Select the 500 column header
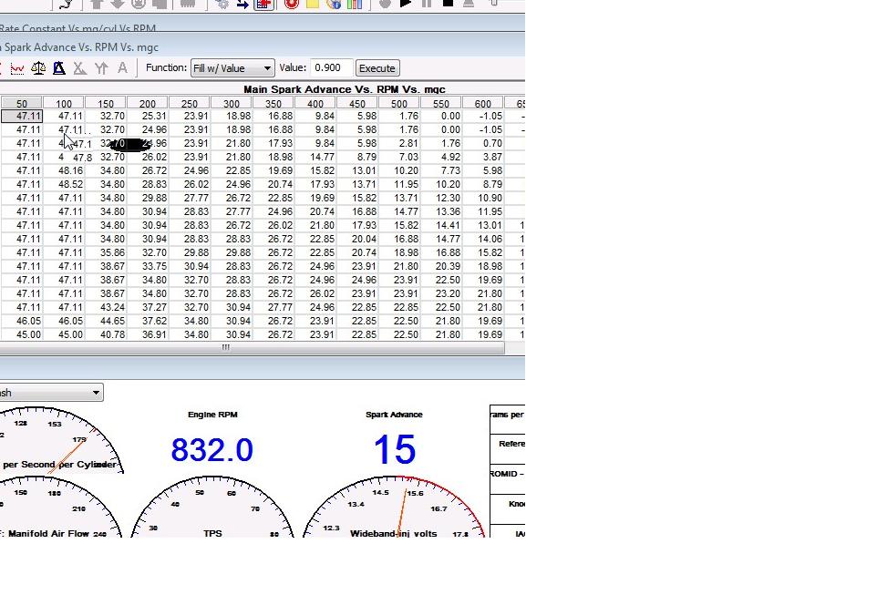 tap(398, 104)
